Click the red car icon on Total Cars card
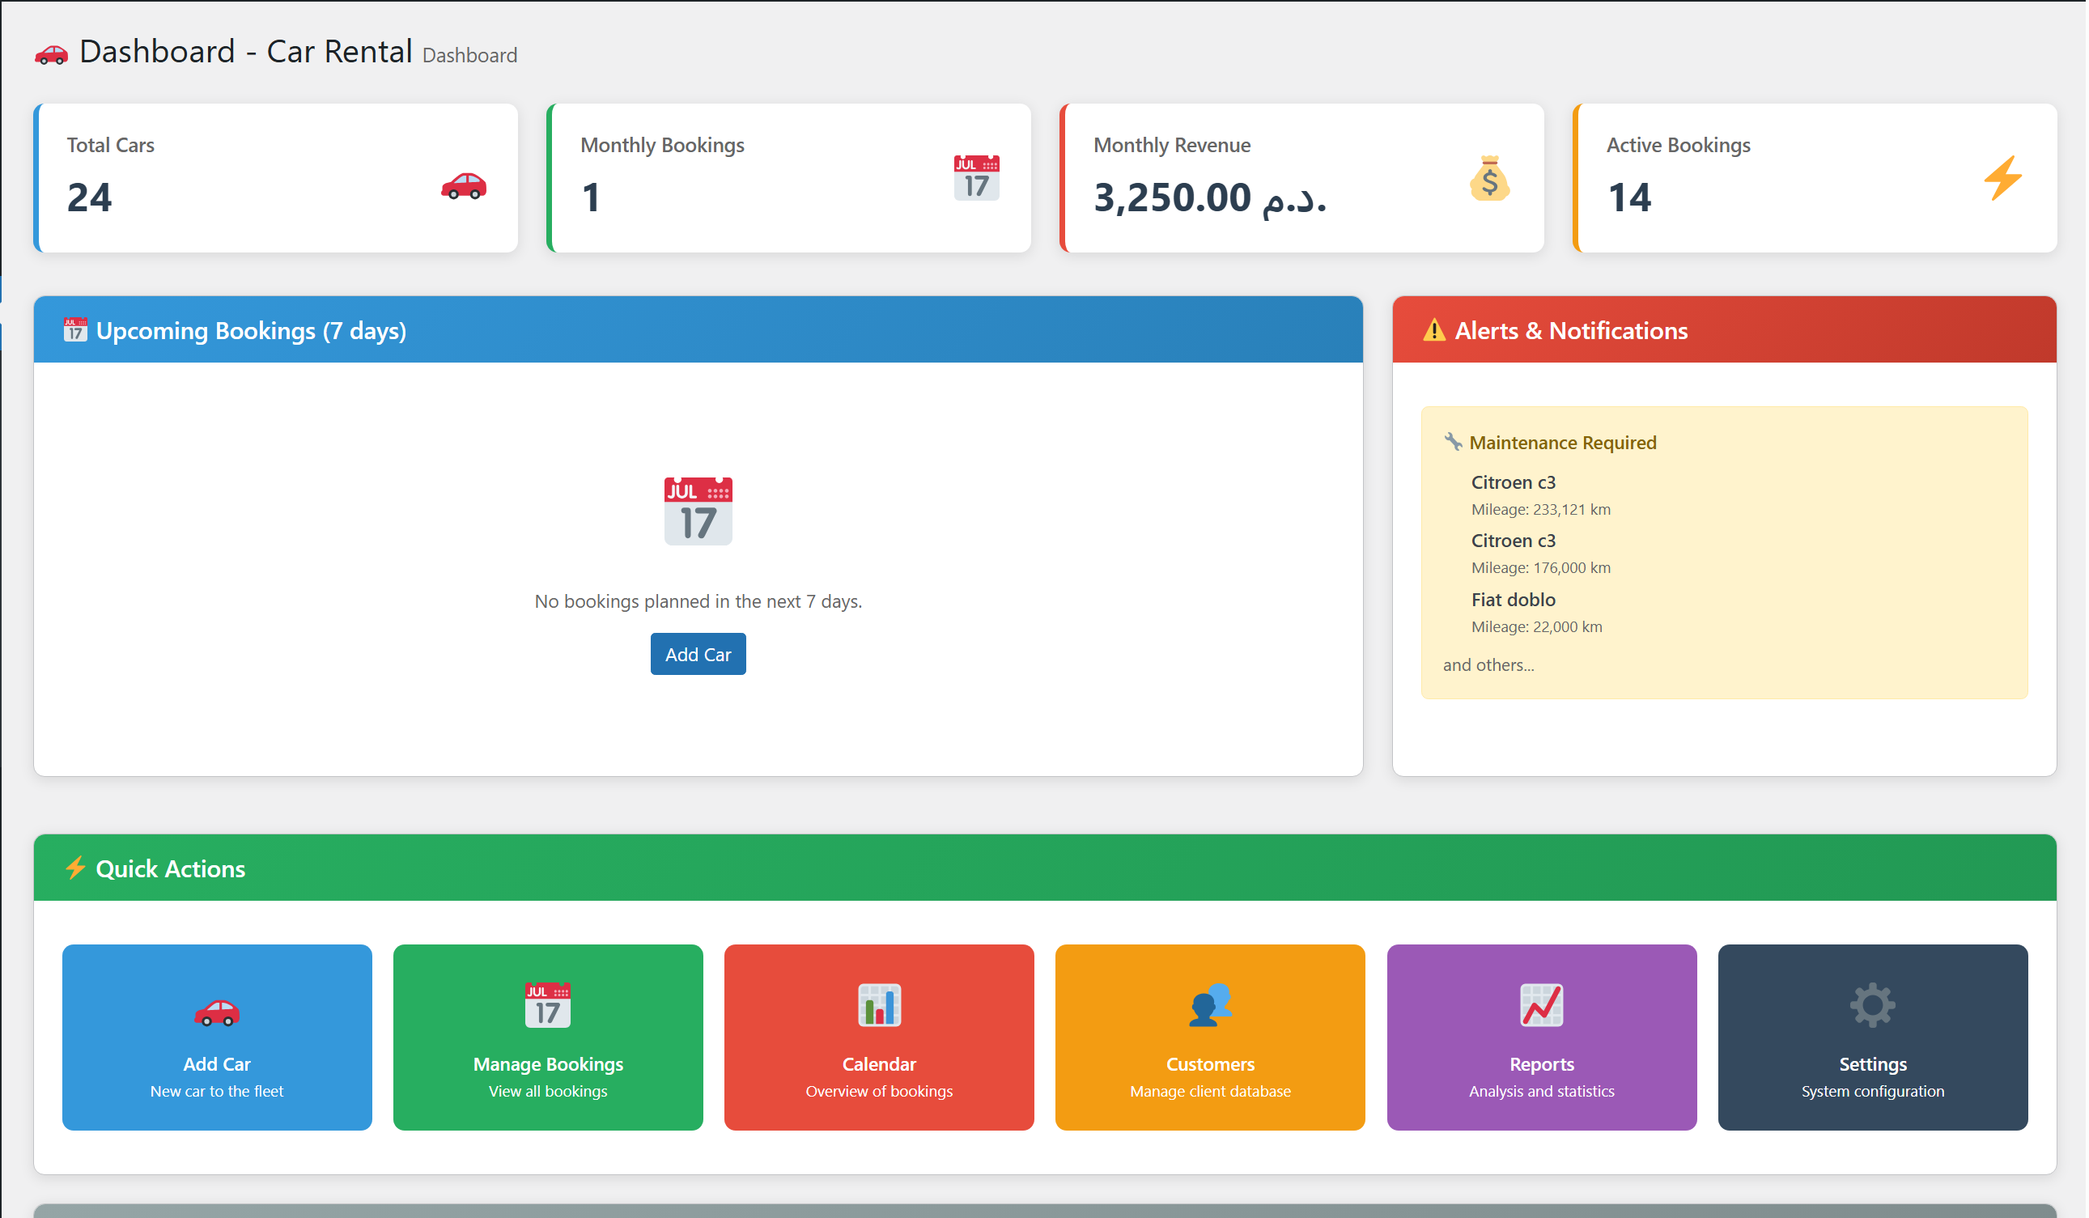Image resolution: width=2089 pixels, height=1218 pixels. pos(464,188)
